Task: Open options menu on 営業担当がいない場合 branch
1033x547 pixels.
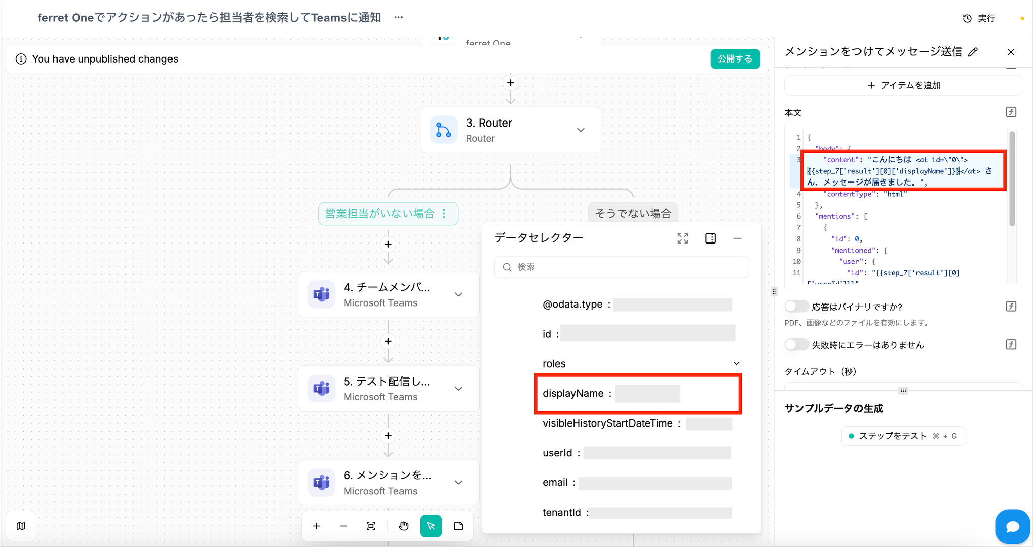Action: tap(444, 214)
